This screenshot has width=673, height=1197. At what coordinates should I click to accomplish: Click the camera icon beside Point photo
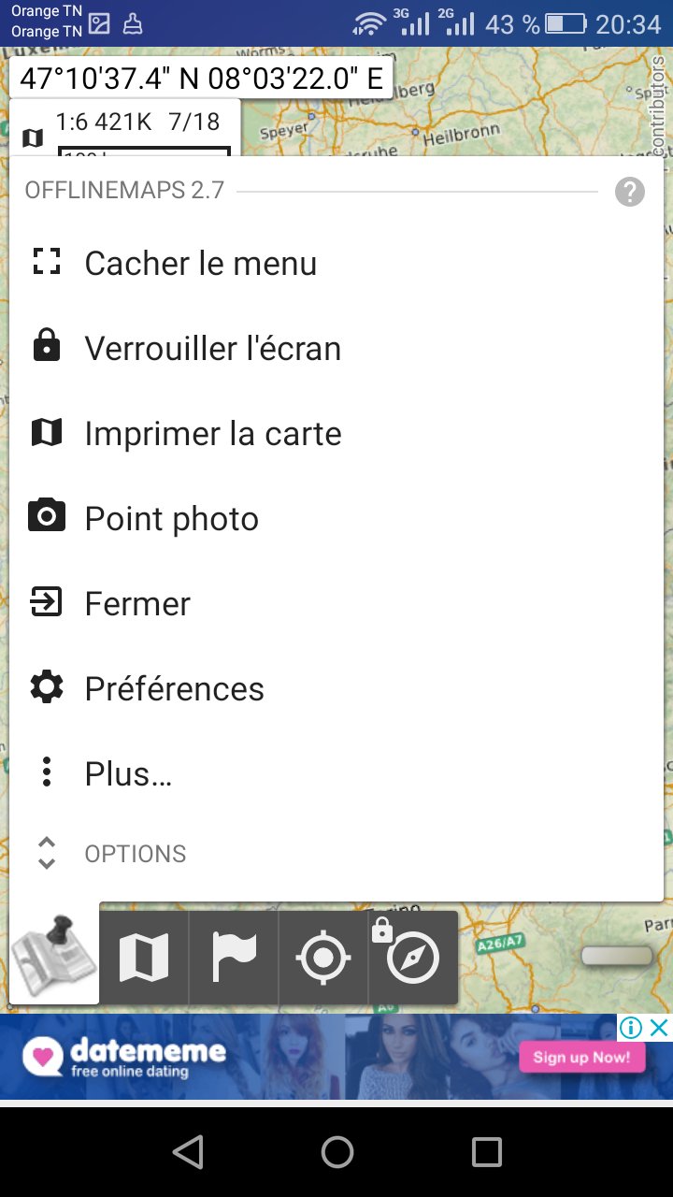[46, 517]
